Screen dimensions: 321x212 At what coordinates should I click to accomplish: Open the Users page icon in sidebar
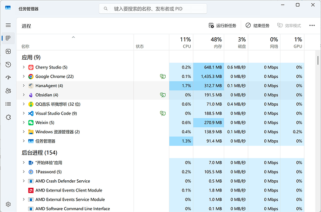pyautogui.click(x=8, y=91)
